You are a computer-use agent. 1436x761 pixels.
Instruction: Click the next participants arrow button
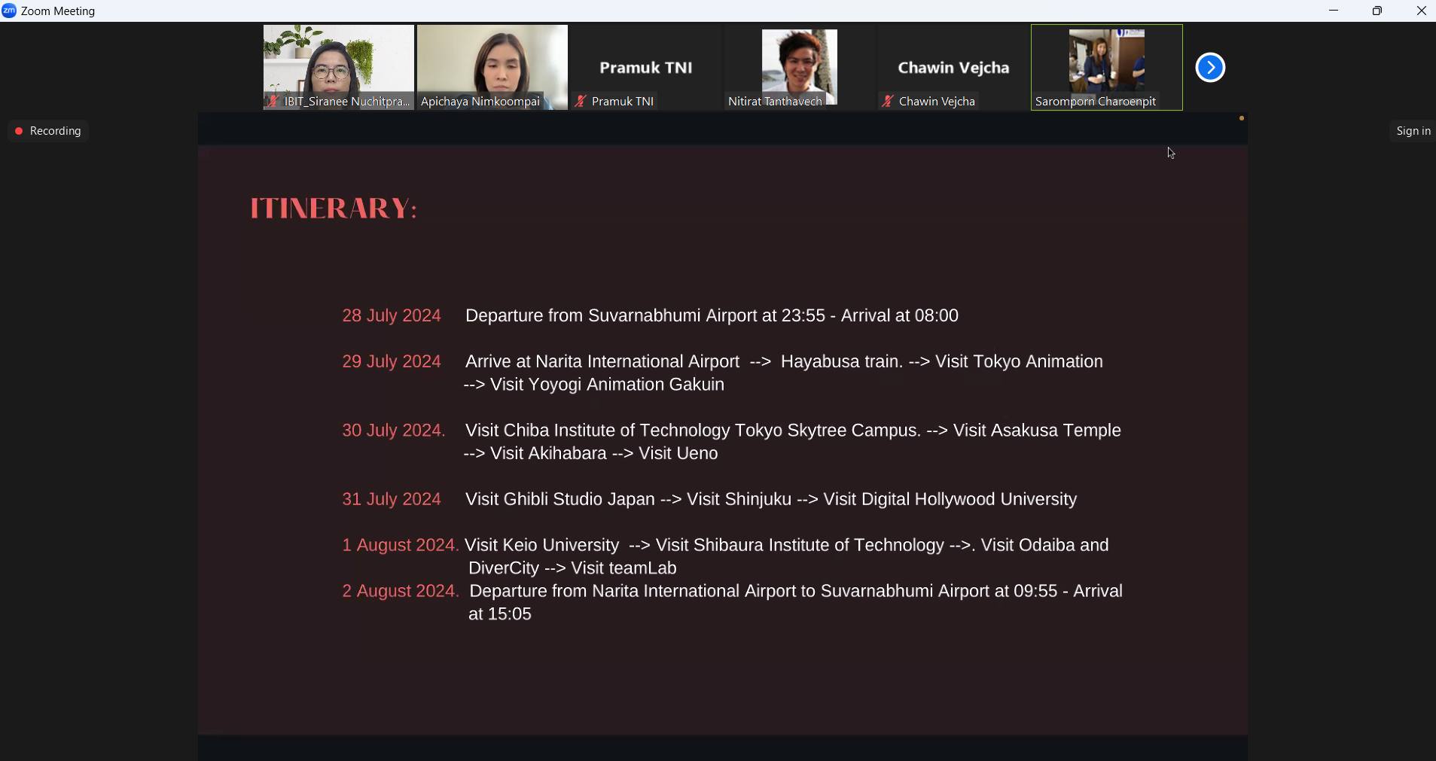click(x=1210, y=68)
